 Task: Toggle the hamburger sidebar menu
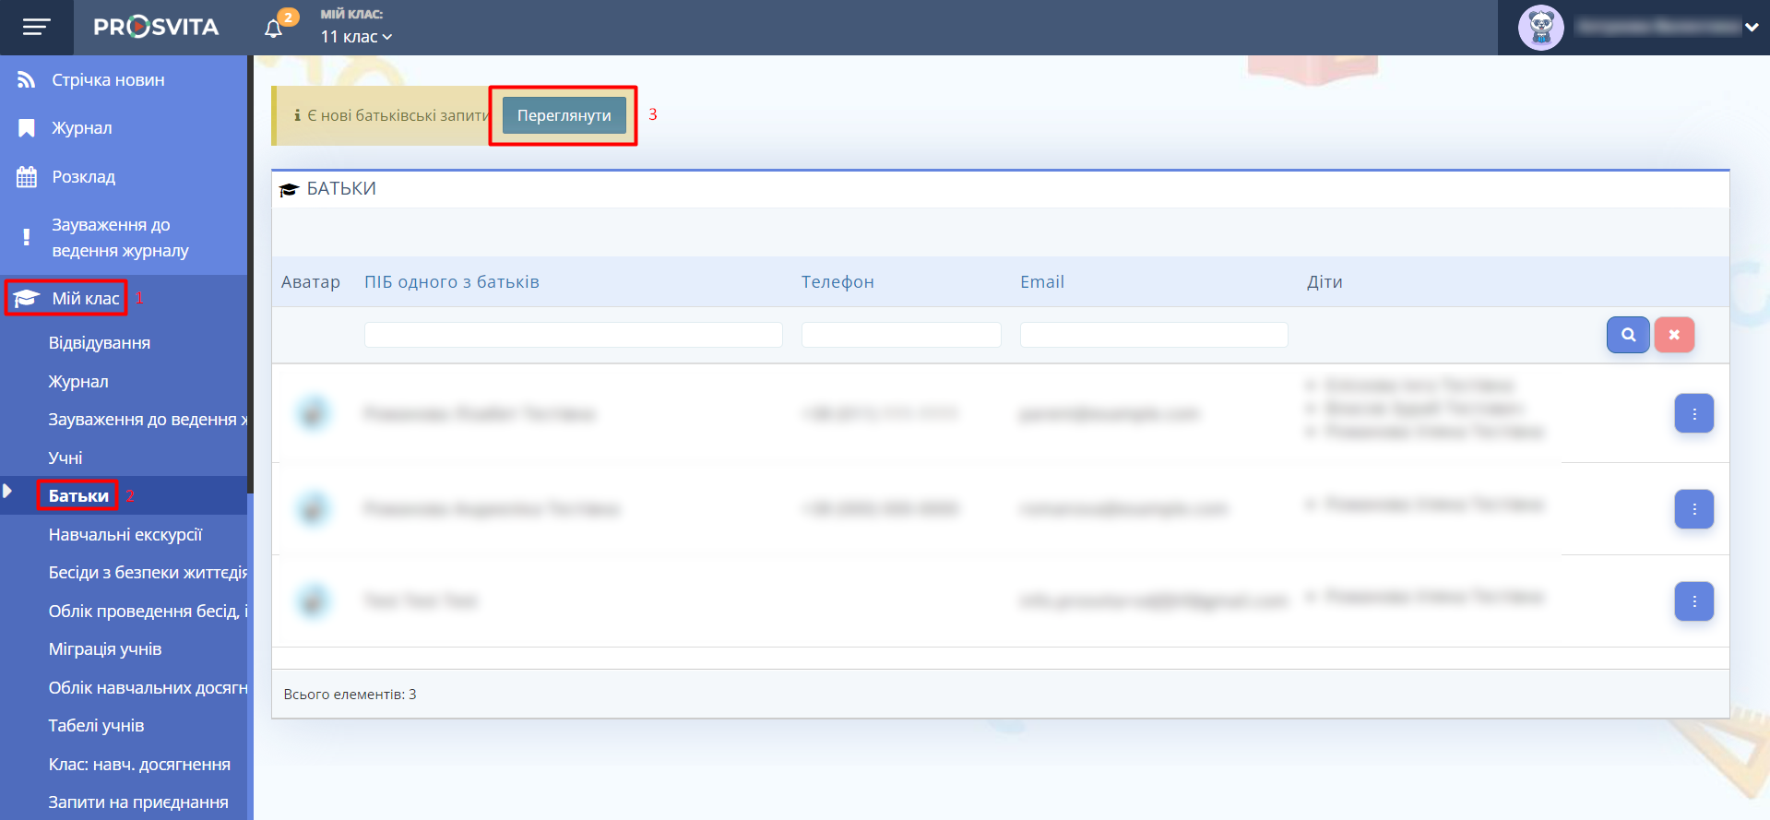click(x=36, y=28)
